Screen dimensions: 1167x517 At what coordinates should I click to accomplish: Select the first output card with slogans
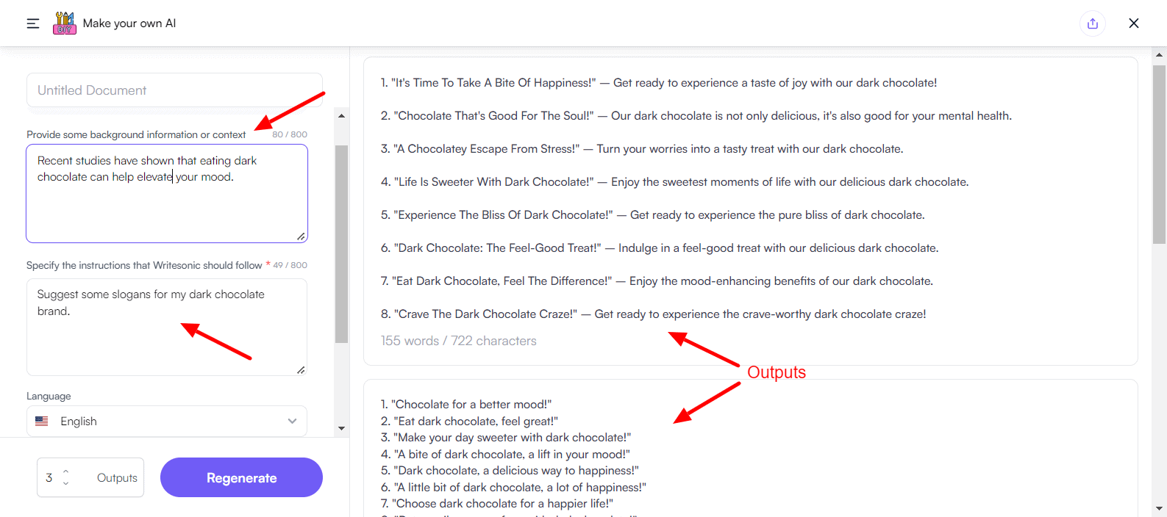coord(751,211)
